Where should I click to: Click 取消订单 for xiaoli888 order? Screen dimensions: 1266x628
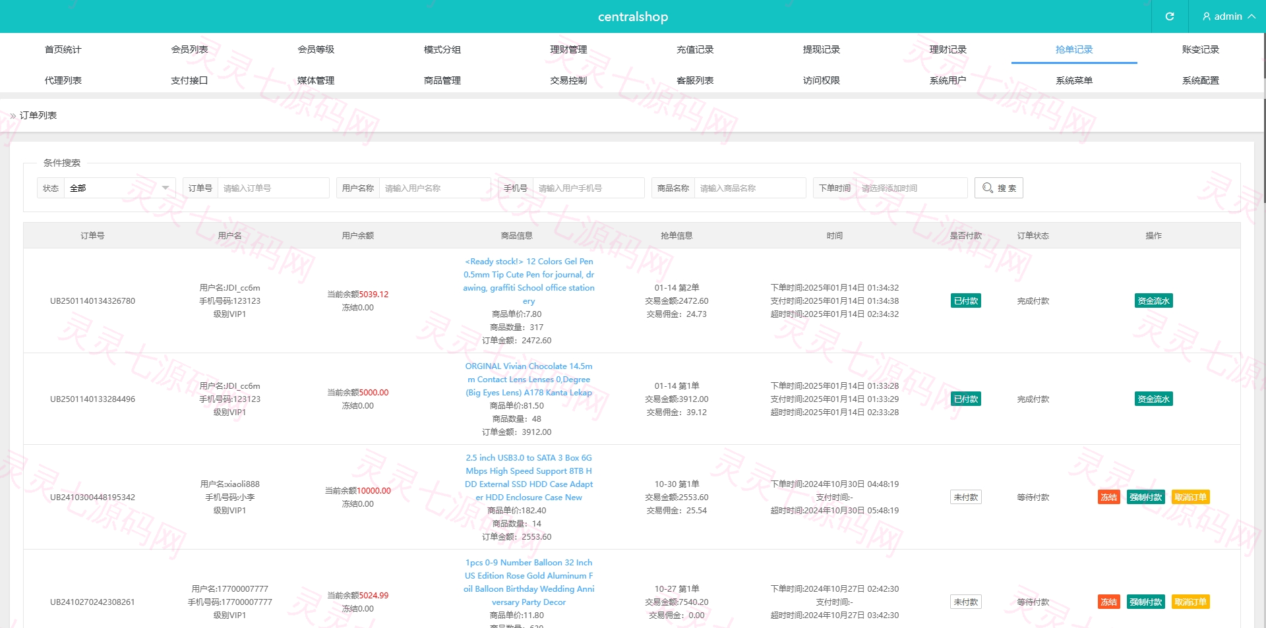click(1190, 498)
